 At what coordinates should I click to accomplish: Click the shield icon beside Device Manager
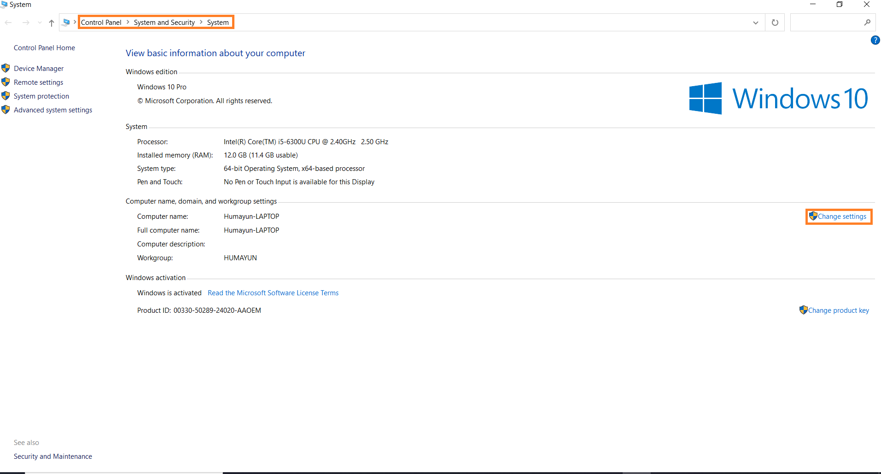(x=6, y=68)
